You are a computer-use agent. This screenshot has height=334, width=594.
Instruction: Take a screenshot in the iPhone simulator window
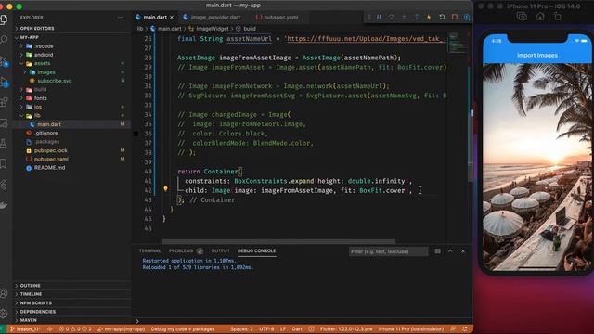[522, 17]
